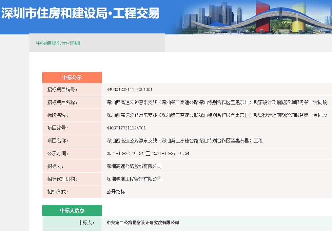Viewport: 332px width, 231px height.
Task: Click the orange 中标公示 section header
Action: [72, 78]
